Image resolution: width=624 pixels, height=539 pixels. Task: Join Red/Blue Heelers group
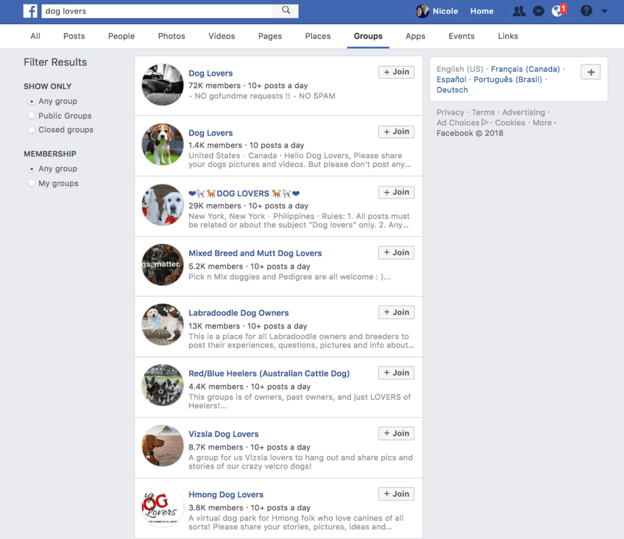click(x=396, y=373)
